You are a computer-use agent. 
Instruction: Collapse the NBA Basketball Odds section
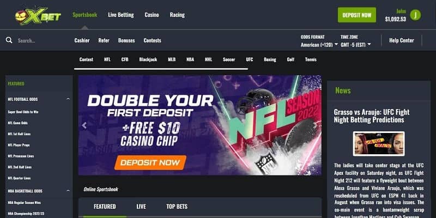coord(68,191)
